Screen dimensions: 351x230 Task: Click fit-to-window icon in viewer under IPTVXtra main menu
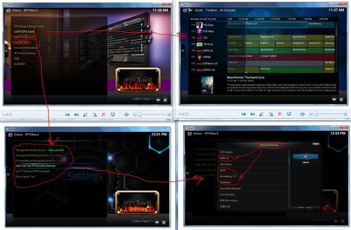click(x=126, y=115)
